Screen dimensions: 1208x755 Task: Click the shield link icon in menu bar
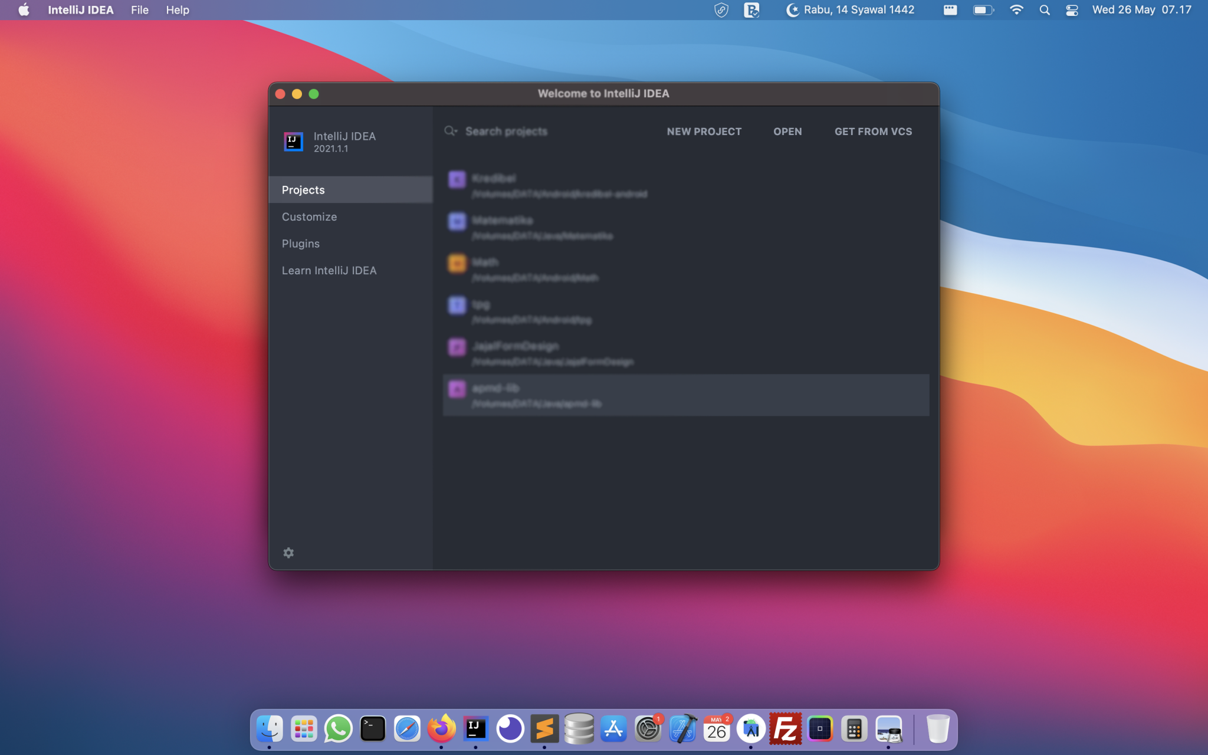(x=721, y=10)
